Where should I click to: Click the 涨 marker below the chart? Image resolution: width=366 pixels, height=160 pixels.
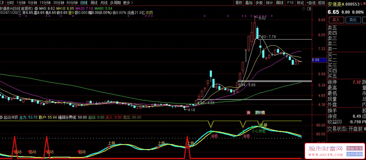pos(249,113)
